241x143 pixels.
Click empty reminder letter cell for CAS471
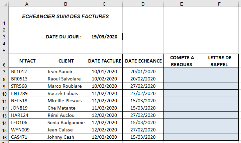coord(219,137)
